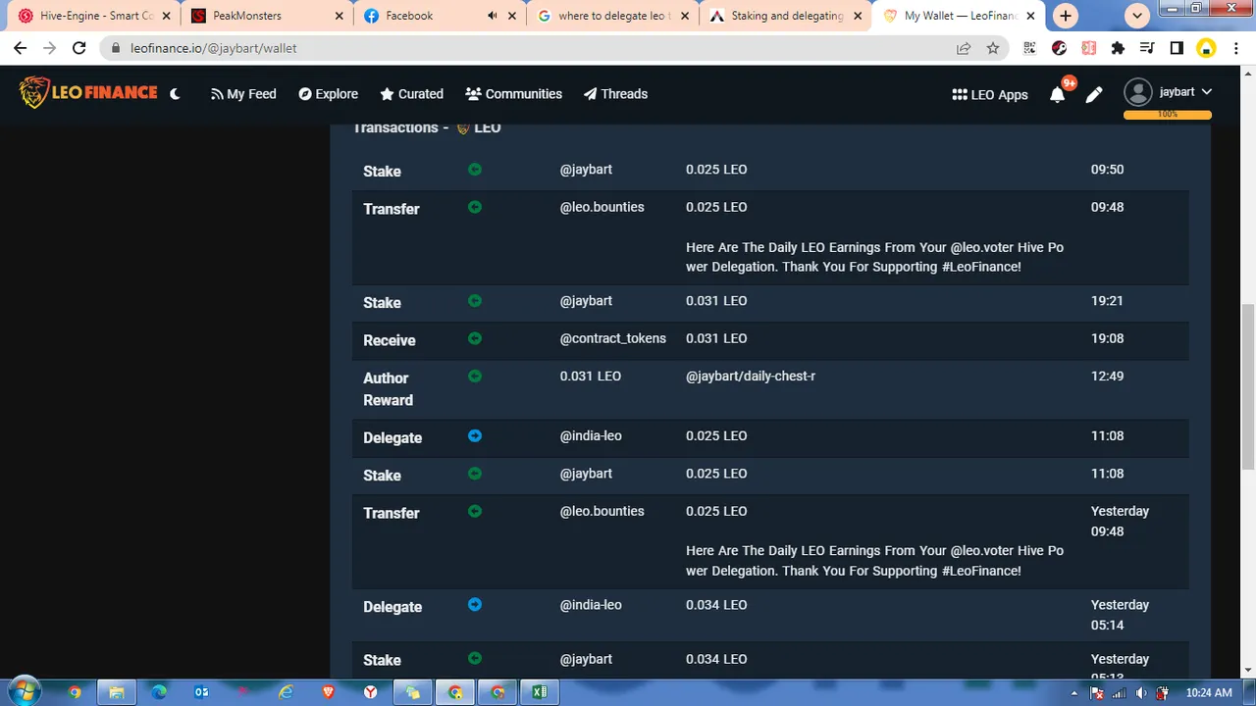Click the QR code extension icon

point(1029,48)
